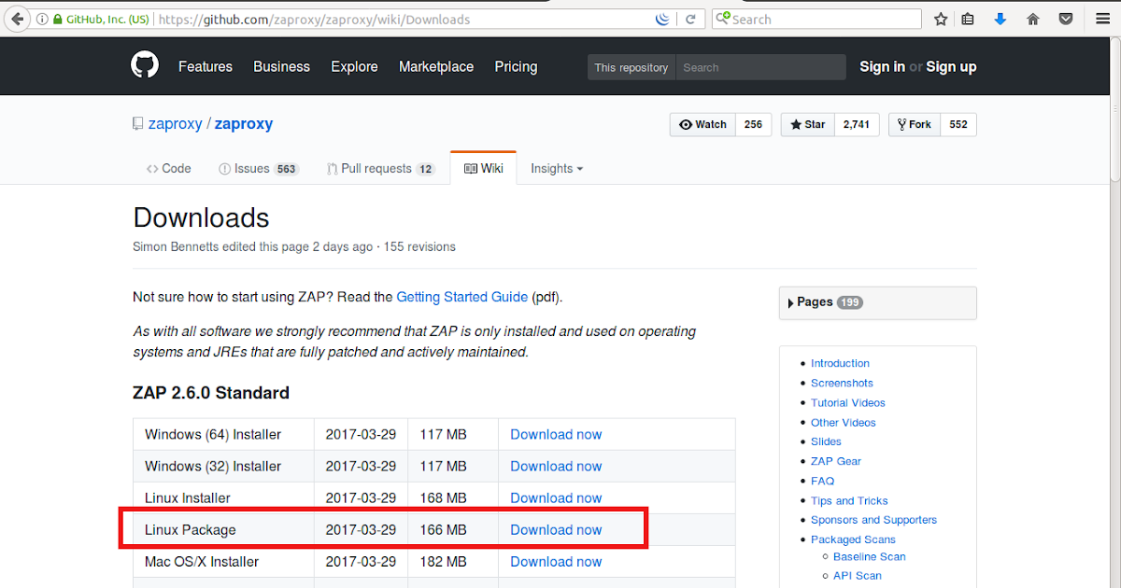Click the Sign up link
Screen dimensions: 1121x588
(951, 66)
